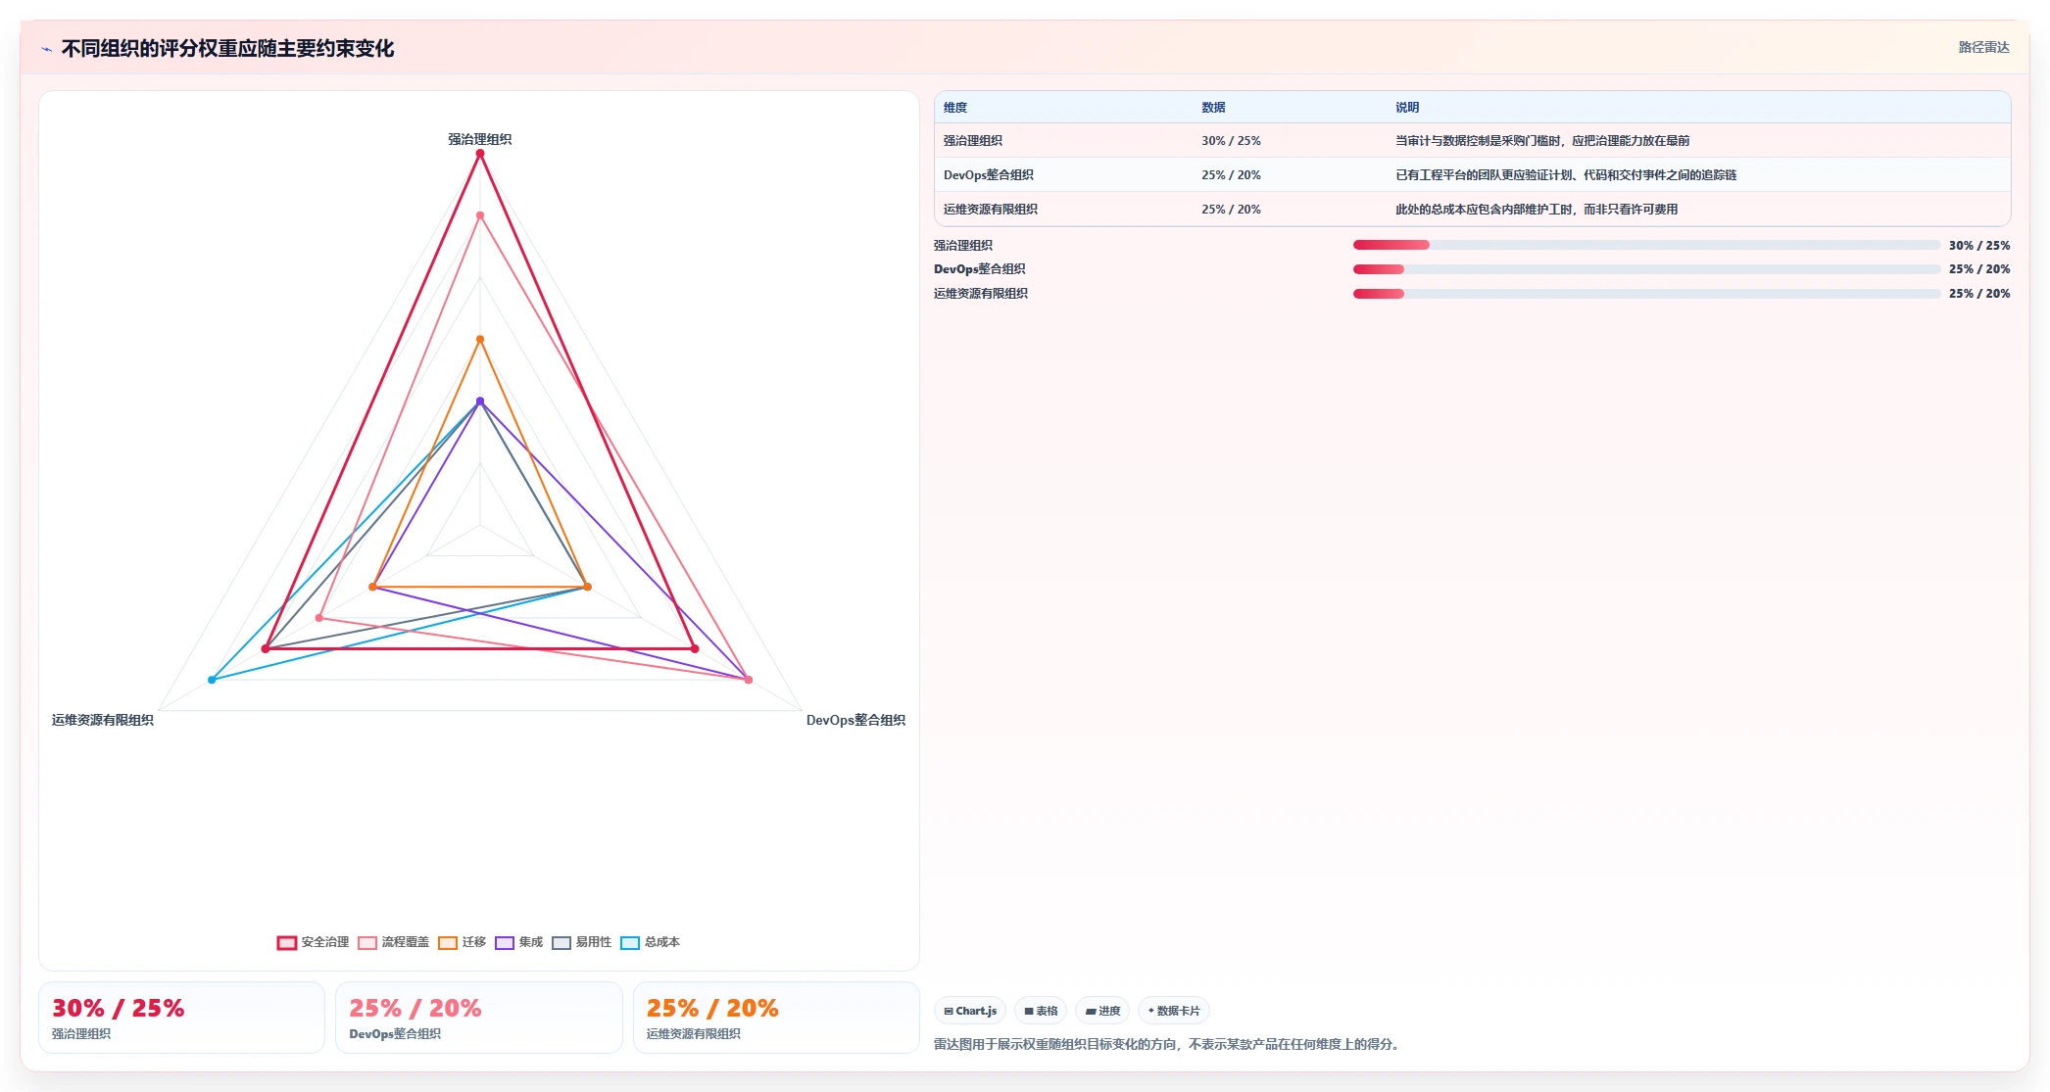
Task: Click the Chart.js tag chip
Action: [970, 1011]
